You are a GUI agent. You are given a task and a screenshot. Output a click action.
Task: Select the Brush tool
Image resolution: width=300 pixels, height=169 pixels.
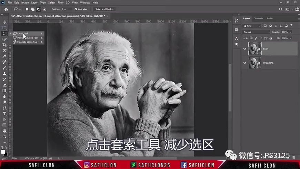(4, 68)
